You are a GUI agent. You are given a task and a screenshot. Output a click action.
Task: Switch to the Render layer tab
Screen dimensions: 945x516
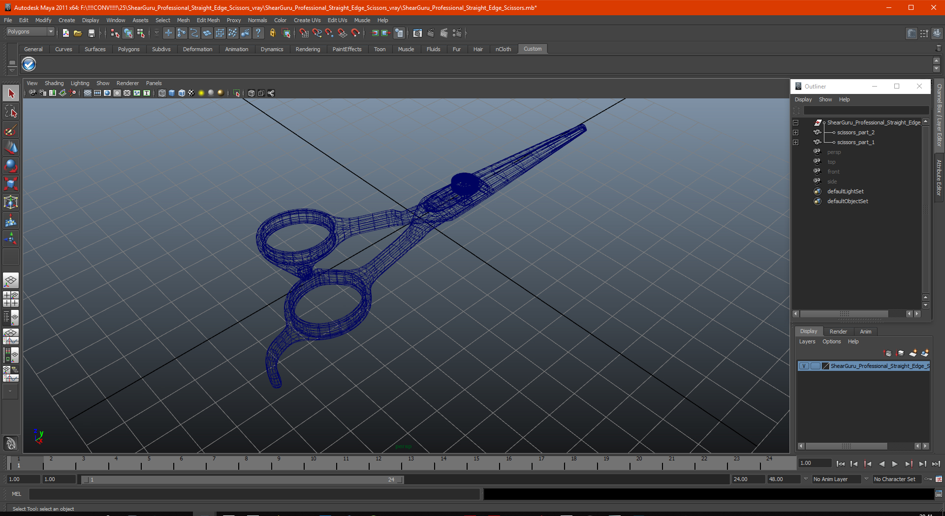(x=838, y=332)
